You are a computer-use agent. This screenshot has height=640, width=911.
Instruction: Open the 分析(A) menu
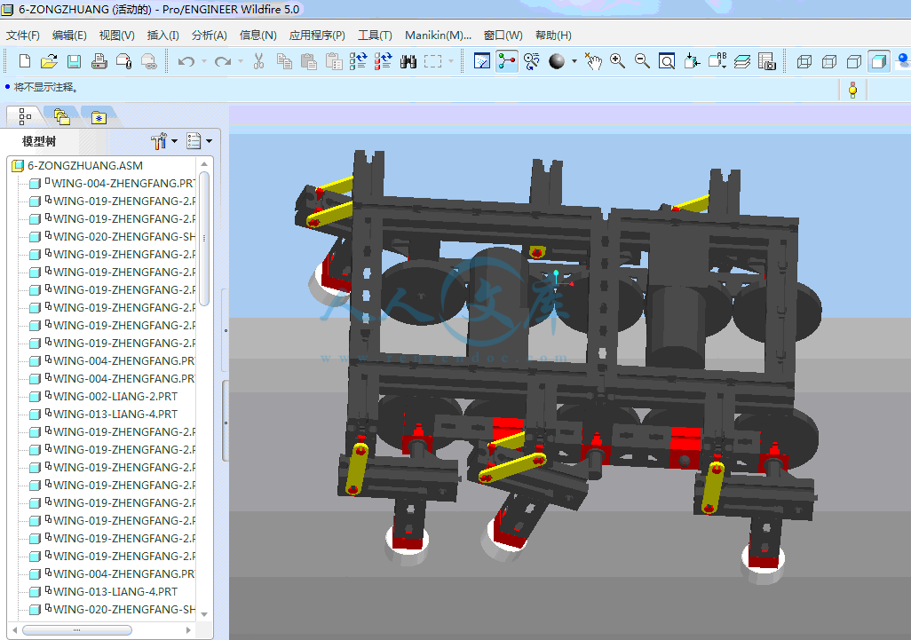click(x=210, y=36)
